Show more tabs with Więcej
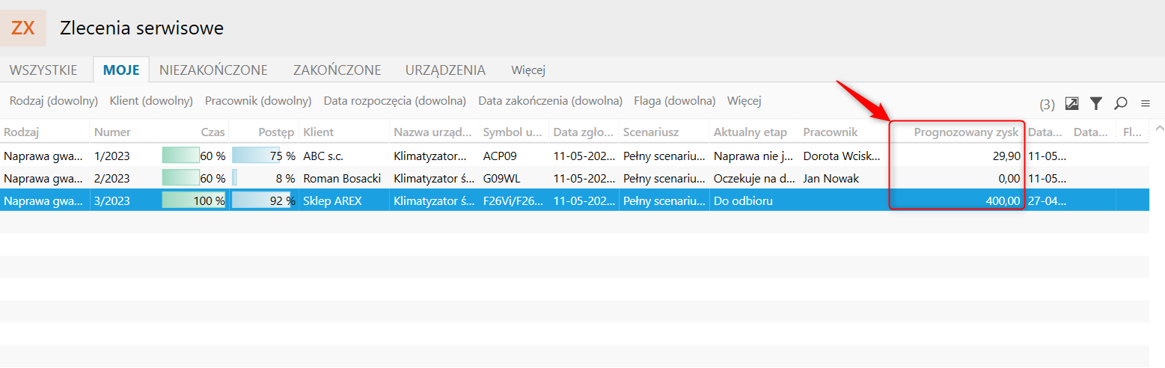This screenshot has width=1165, height=368. coord(528,70)
